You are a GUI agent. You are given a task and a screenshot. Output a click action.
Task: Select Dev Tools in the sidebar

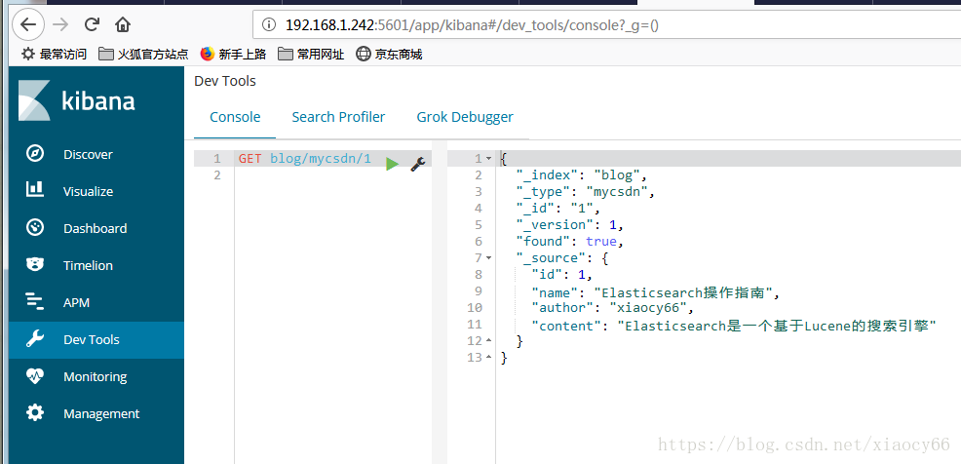point(96,339)
